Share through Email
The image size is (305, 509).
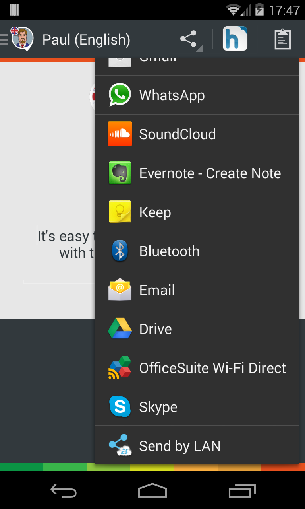point(197,290)
